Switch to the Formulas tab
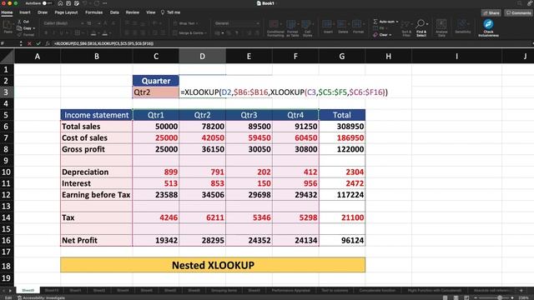Image resolution: width=534 pixels, height=300 pixels. 93,12
